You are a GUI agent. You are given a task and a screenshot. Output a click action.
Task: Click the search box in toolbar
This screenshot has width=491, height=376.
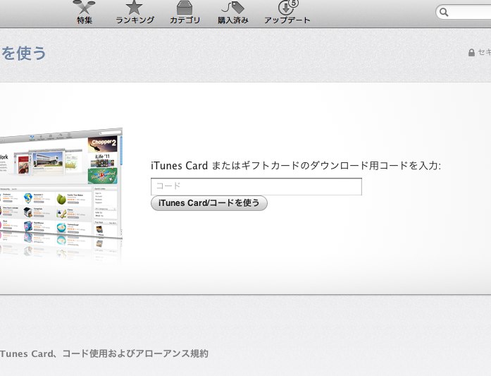click(x=464, y=12)
